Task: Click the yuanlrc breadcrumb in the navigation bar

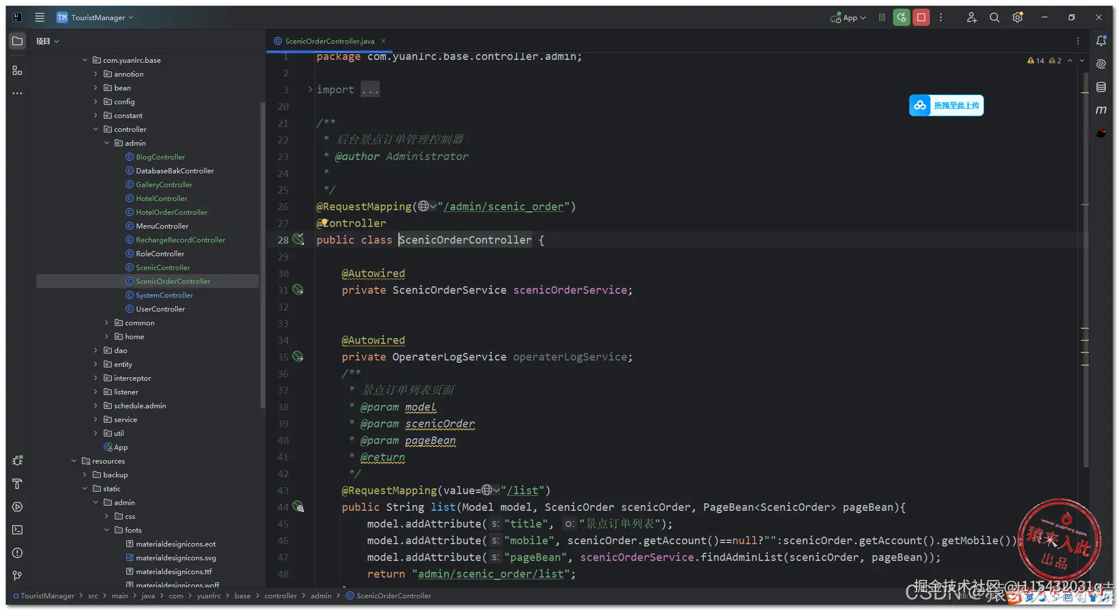Action: coord(209,595)
